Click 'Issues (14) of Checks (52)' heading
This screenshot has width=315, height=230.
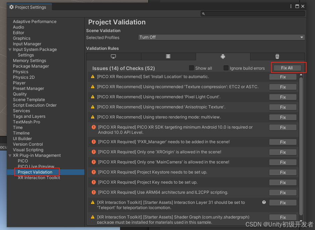point(123,68)
